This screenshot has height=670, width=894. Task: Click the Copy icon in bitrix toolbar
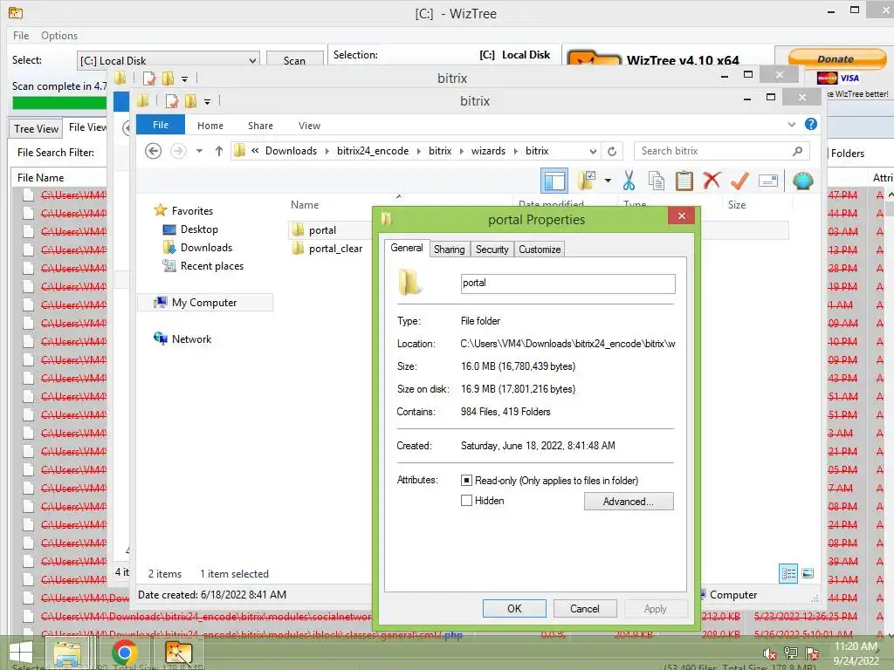point(657,181)
